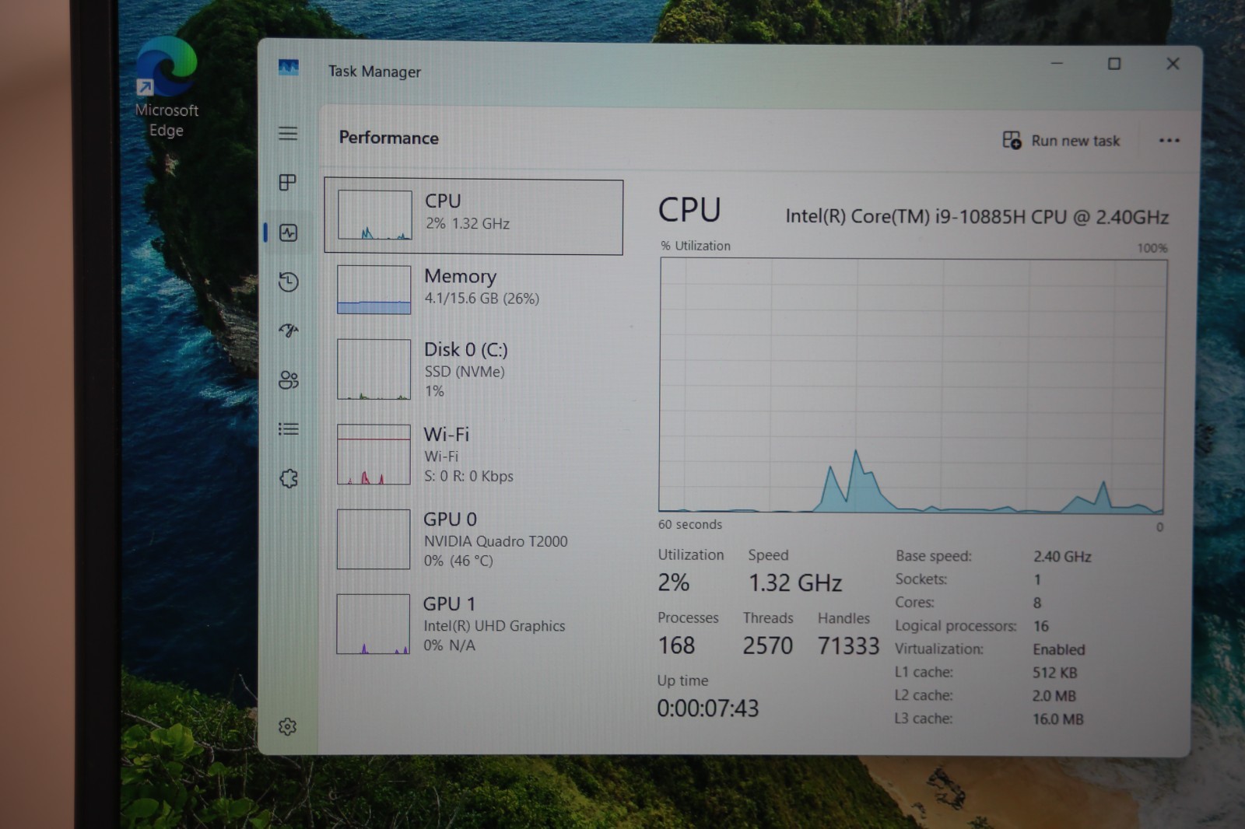
Task: Click the Wi-Fi mini graph thumbnail
Action: (373, 454)
